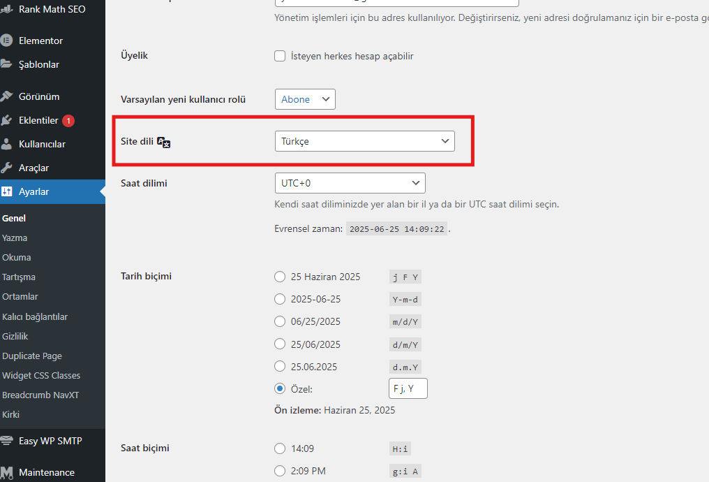Viewport: 709px width, 482px height.
Task: Click the Rank Math SEO chart icon
Action: (x=6, y=9)
